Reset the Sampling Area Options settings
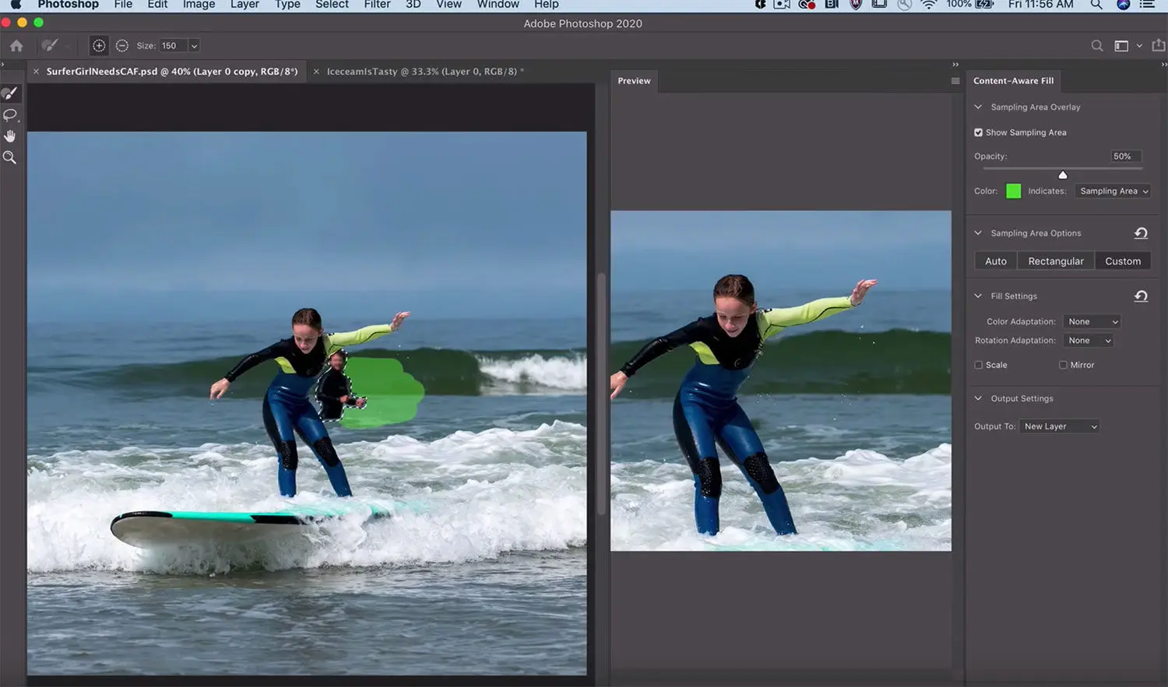Viewport: 1168px width, 687px height. click(1141, 233)
